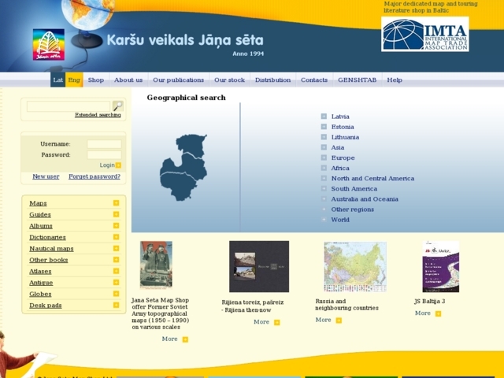
Task: Click the New user link
Action: click(46, 176)
